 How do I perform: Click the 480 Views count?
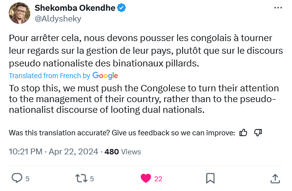123,152
